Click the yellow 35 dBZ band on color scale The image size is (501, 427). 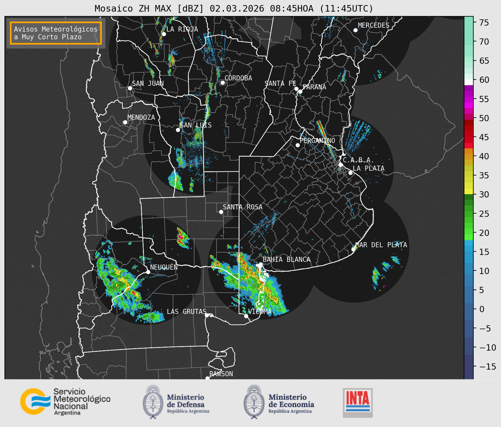[x=469, y=176]
